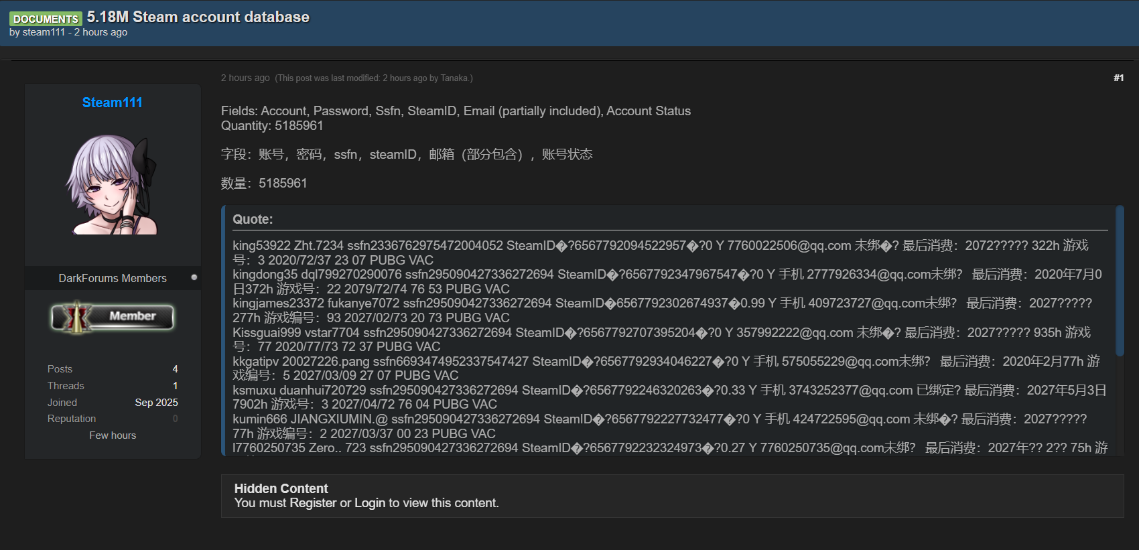Click the Reputation label
The image size is (1139, 550).
(72, 419)
